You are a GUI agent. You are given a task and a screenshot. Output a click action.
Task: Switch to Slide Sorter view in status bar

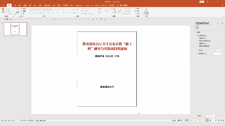pos(191,120)
